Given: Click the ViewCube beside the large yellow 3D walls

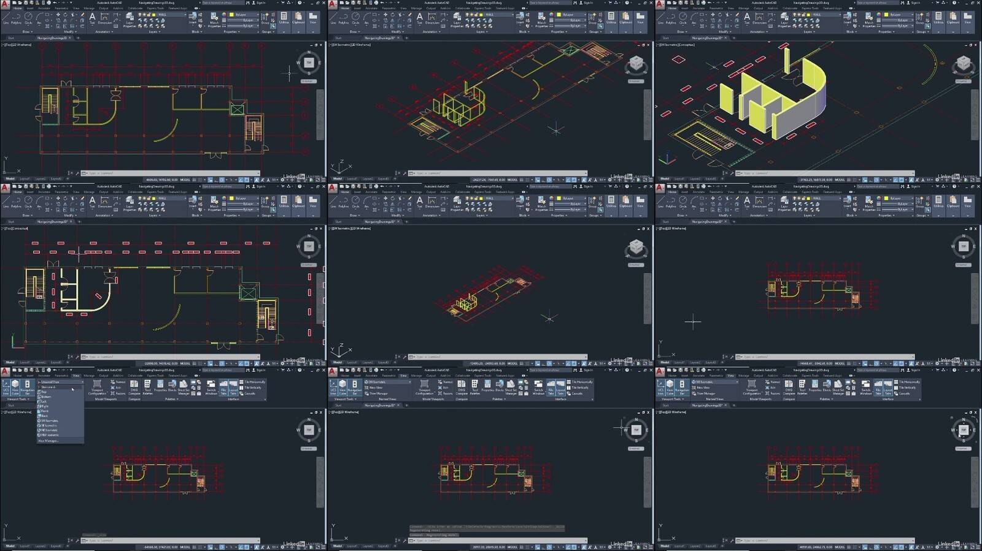Looking at the screenshot, I should point(963,63).
